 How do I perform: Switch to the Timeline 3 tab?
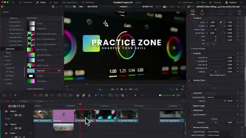coord(40,101)
